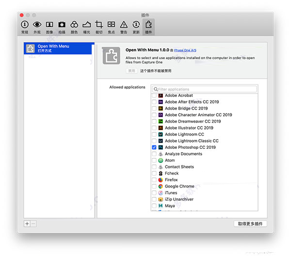Open the 曝光 (Exposure) preferences tab
Viewport: 291px width, 256px height.
(86, 27)
